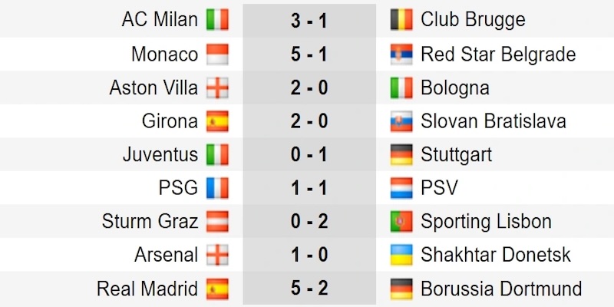Image resolution: width=614 pixels, height=307 pixels.
Task: Click the Portuguese flag beside Sporting Lisbon
Action: tap(401, 222)
